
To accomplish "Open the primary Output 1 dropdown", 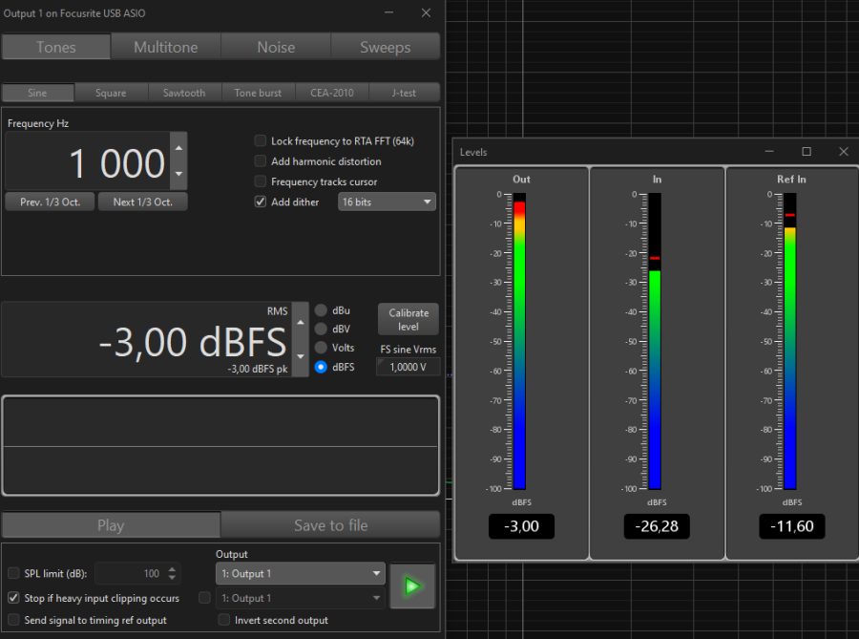I will click(x=301, y=573).
